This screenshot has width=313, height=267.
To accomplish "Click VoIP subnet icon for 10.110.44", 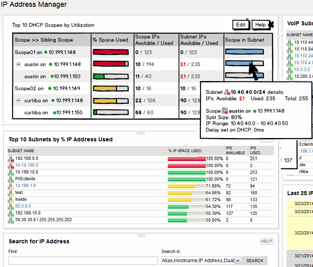I will (290, 43).
